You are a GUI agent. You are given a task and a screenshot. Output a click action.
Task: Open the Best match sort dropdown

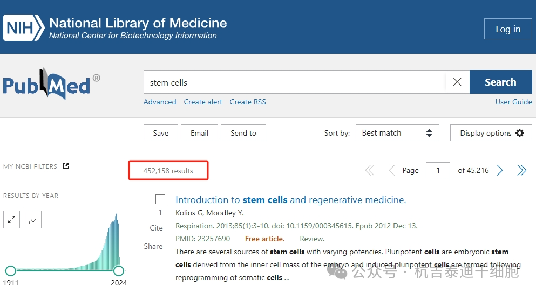(397, 133)
